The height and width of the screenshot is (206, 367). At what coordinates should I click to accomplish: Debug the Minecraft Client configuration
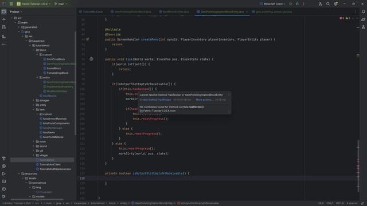click(297, 4)
